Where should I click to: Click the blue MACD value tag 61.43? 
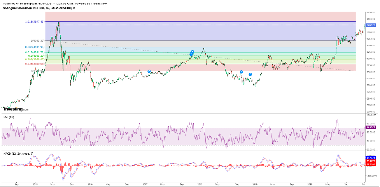[370, 158]
